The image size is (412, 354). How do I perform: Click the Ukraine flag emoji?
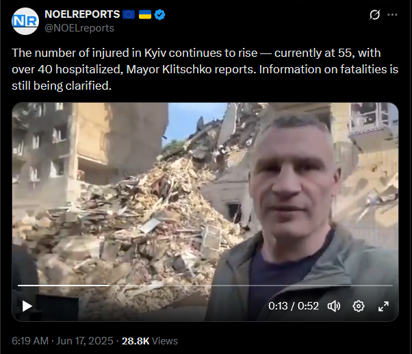pyautogui.click(x=145, y=14)
